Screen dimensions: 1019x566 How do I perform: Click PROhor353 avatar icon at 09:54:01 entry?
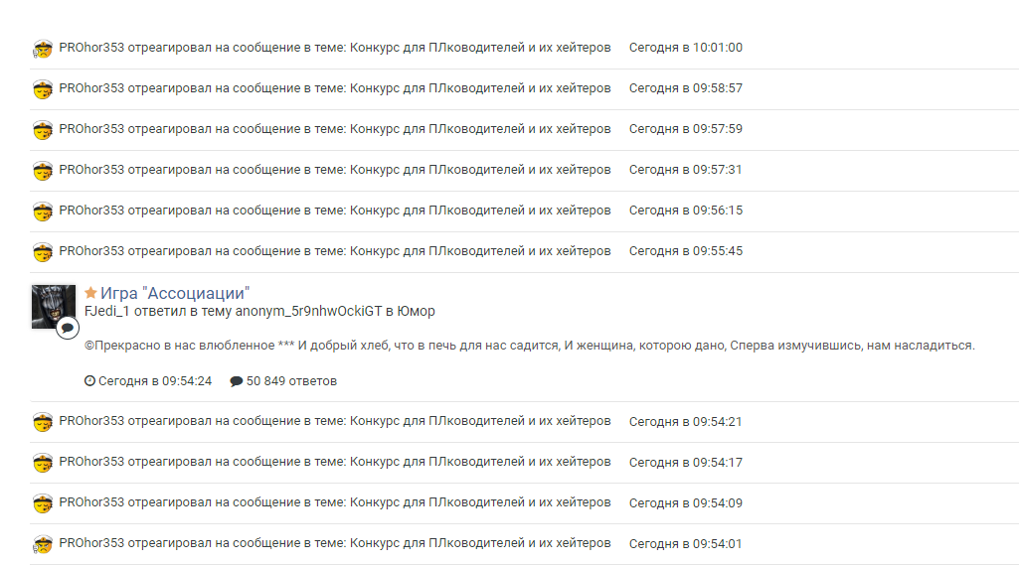pyautogui.click(x=43, y=544)
